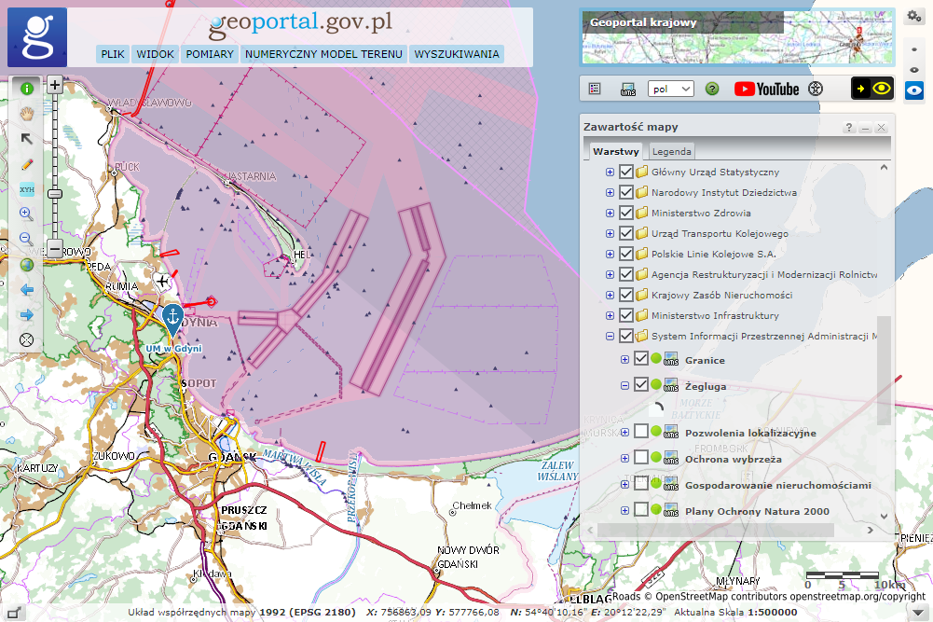Screen dimensions: 933x622
Task: Open the WMS services icon in toolbar
Action: click(628, 90)
